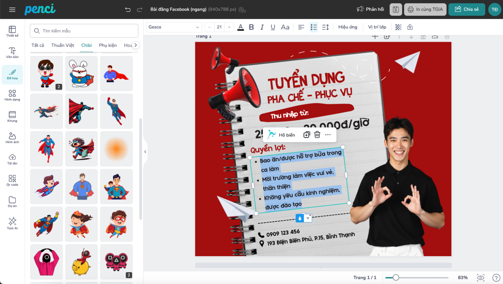Open the Gesco font dropdown
Screen dimensions: 503x284
point(174,27)
